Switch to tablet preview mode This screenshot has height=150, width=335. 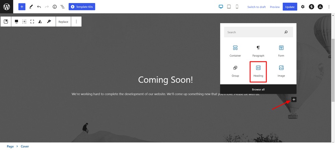point(229,7)
